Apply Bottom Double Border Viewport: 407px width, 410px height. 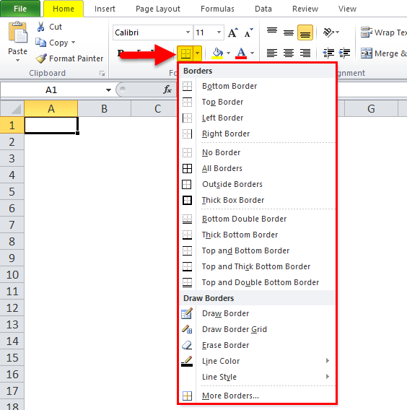pyautogui.click(x=258, y=219)
